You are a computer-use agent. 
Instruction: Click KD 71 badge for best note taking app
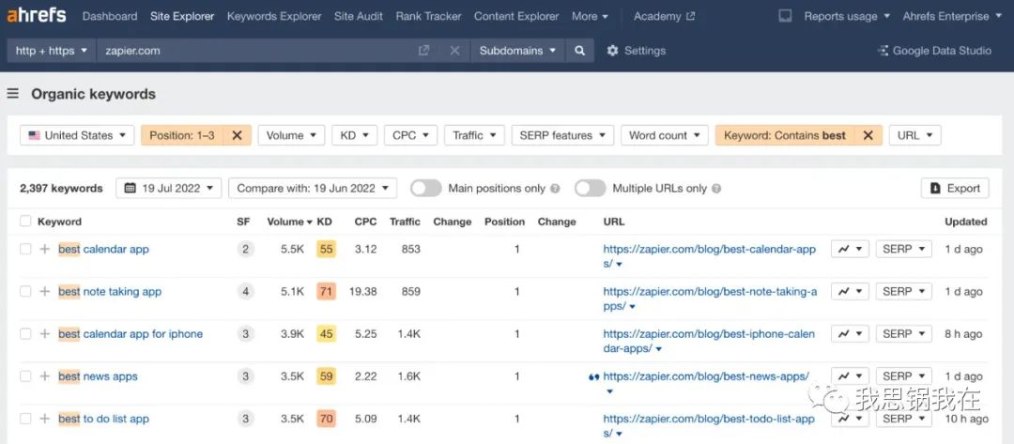[x=326, y=292]
